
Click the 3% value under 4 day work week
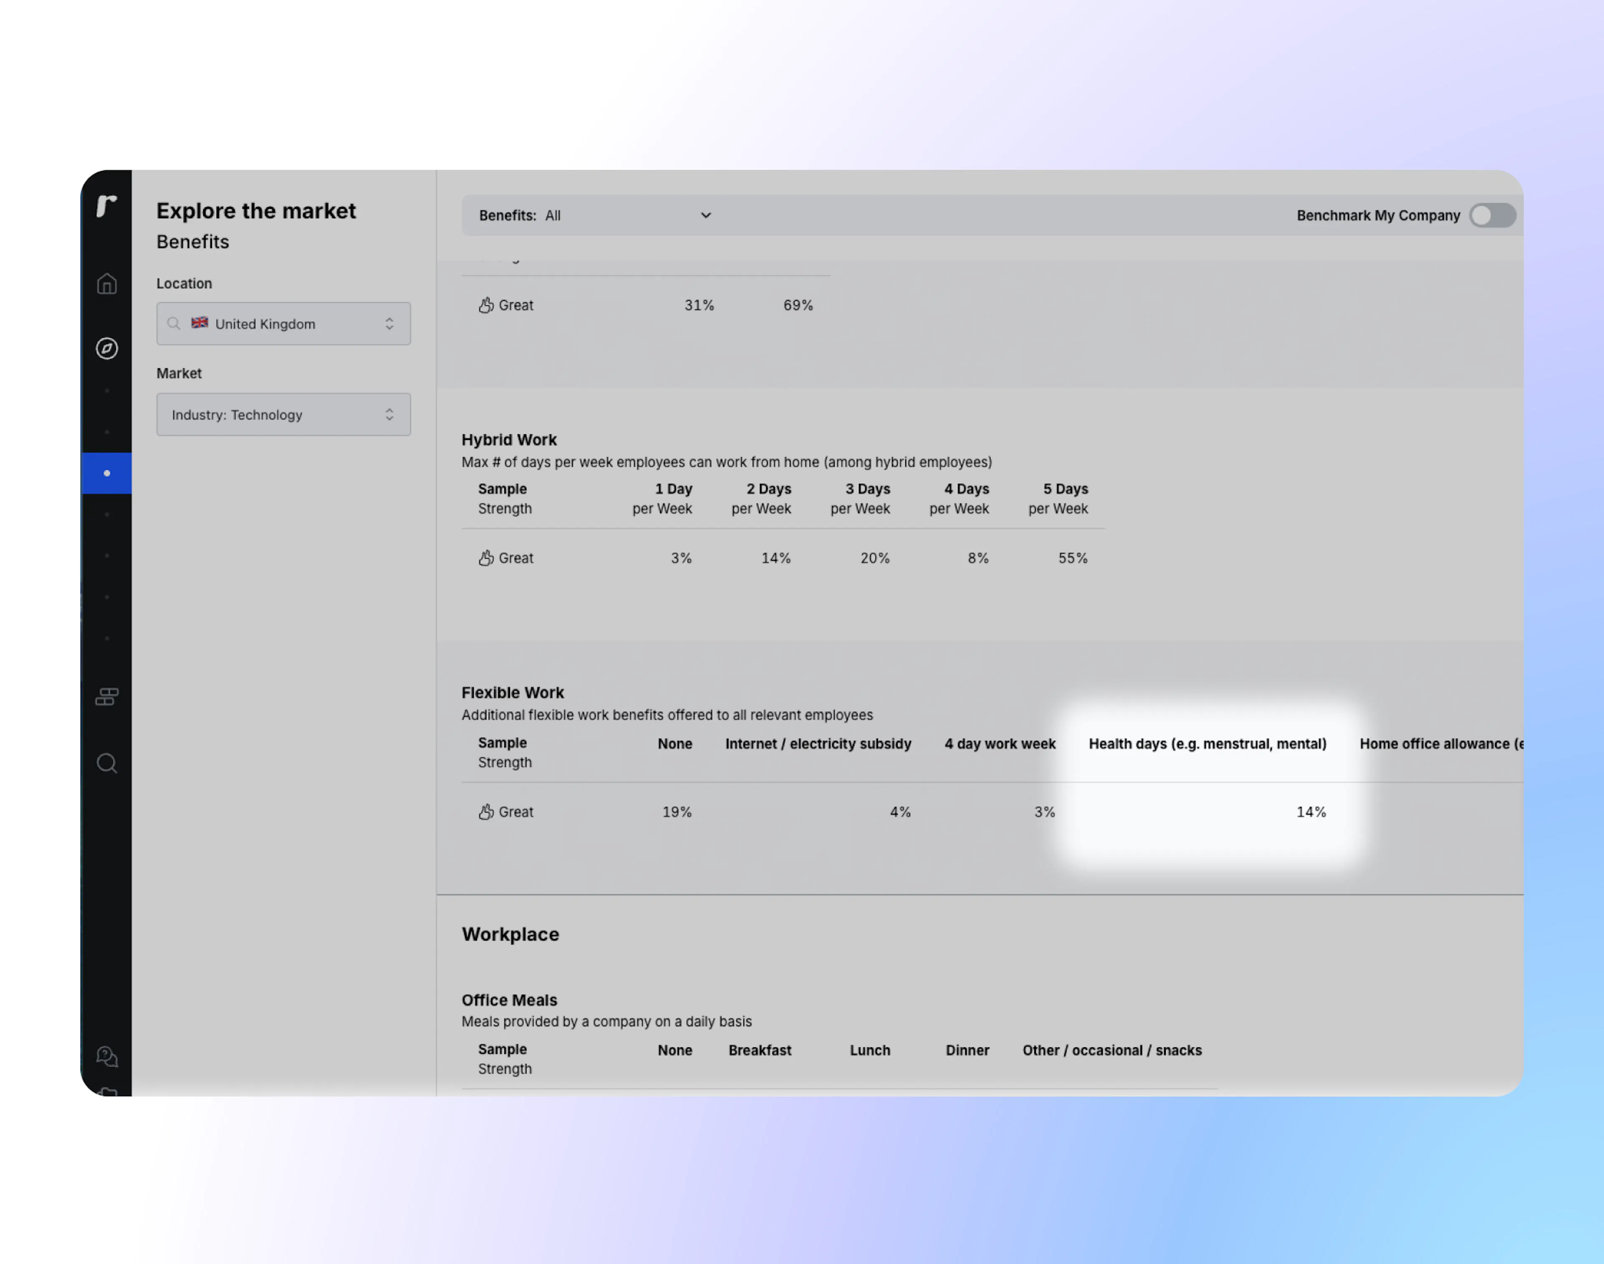1044,812
